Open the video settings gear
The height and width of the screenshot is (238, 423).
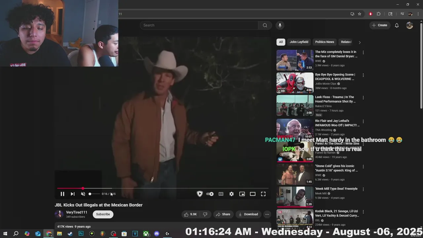[x=232, y=194]
